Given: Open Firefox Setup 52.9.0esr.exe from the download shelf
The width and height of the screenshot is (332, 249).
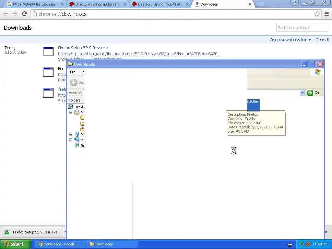Looking at the screenshot, I should coord(33,232).
